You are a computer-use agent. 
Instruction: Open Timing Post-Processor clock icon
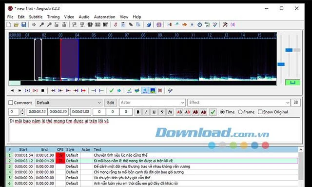point(199,25)
